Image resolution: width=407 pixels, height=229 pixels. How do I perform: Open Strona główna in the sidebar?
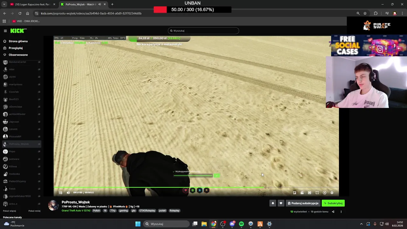click(x=18, y=41)
